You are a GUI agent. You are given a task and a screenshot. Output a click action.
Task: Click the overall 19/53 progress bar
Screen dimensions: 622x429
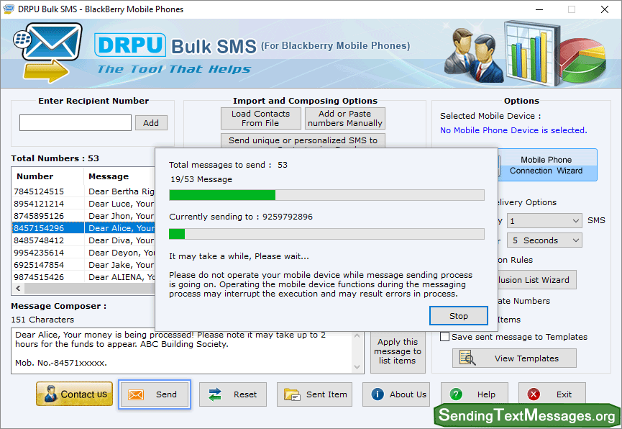(326, 195)
